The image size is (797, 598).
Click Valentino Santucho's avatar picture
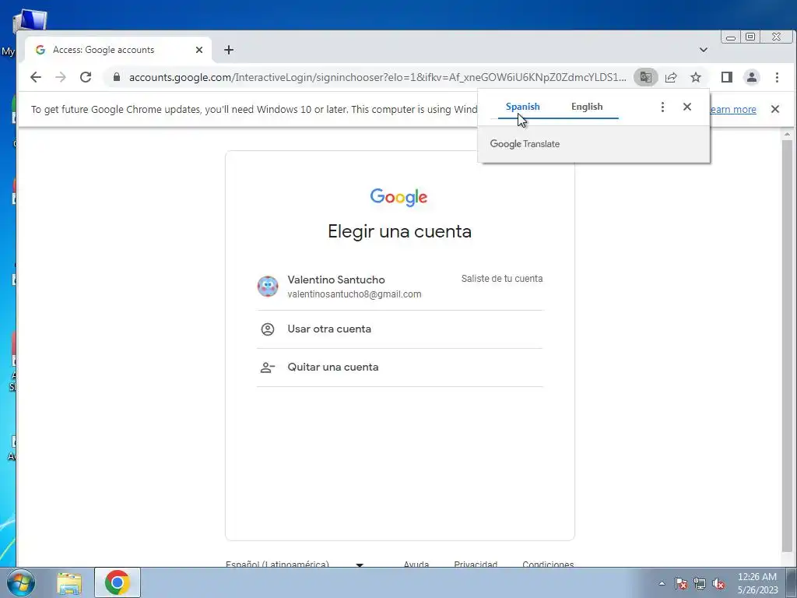coord(268,287)
